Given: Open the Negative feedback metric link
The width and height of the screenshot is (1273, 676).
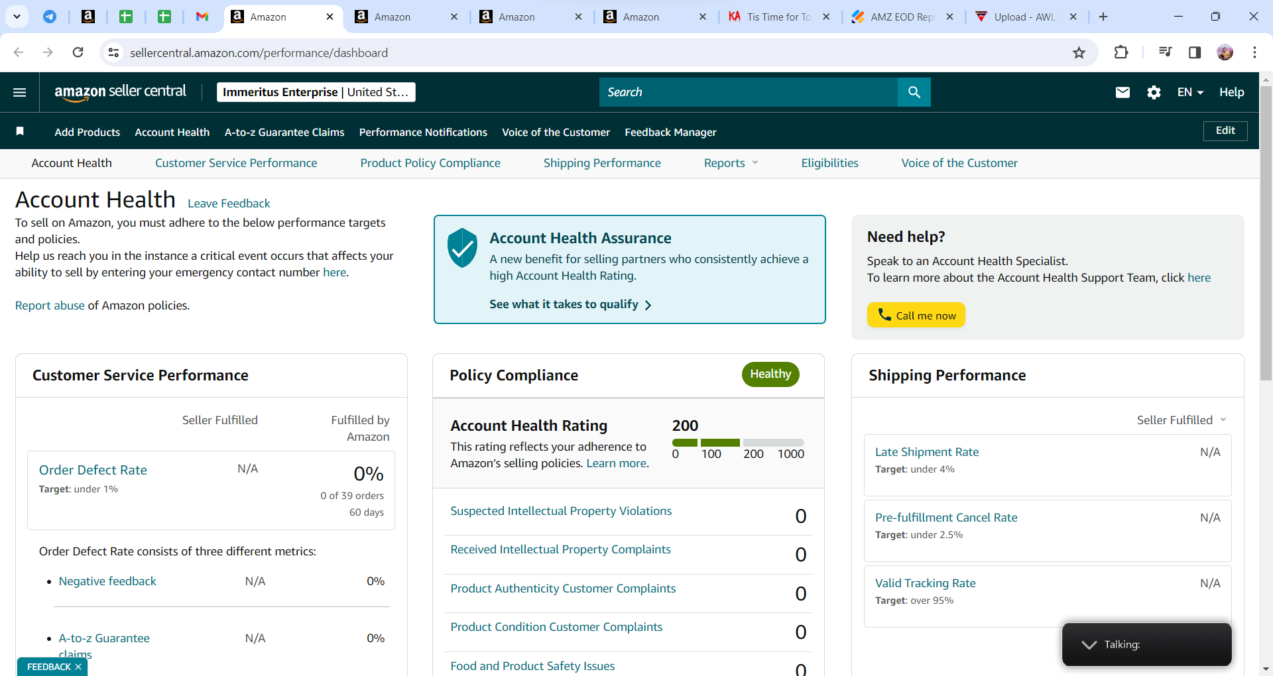Looking at the screenshot, I should (x=107, y=581).
